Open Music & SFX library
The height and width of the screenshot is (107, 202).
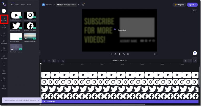(4, 42)
